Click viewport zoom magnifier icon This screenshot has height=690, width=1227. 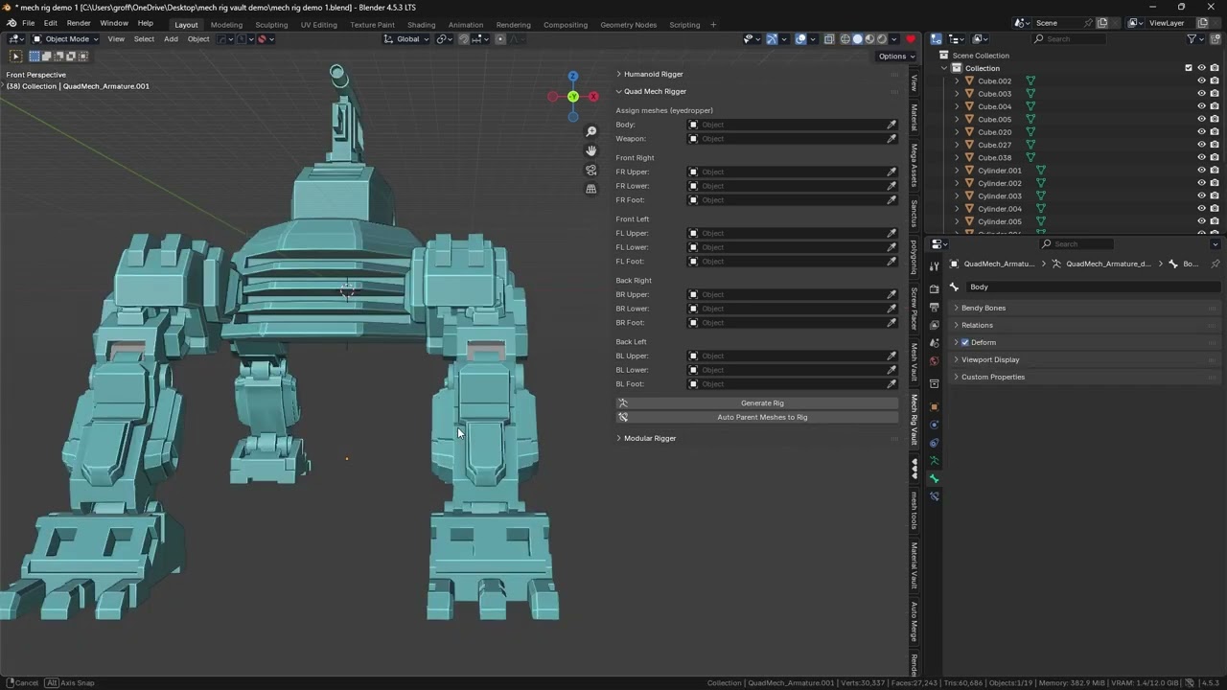(x=591, y=131)
